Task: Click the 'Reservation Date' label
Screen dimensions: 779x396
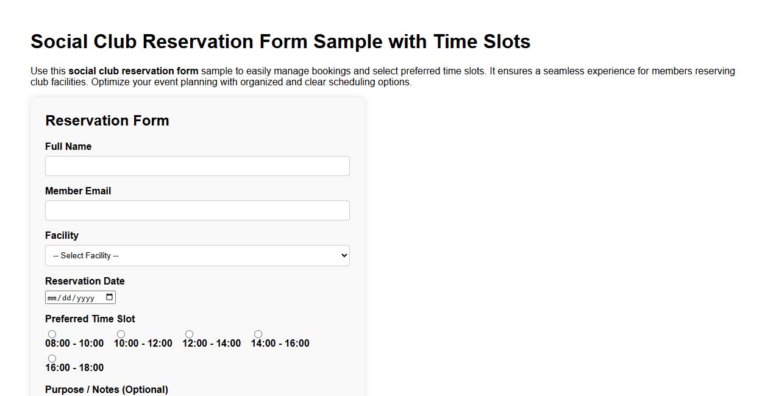Action: 85,281
